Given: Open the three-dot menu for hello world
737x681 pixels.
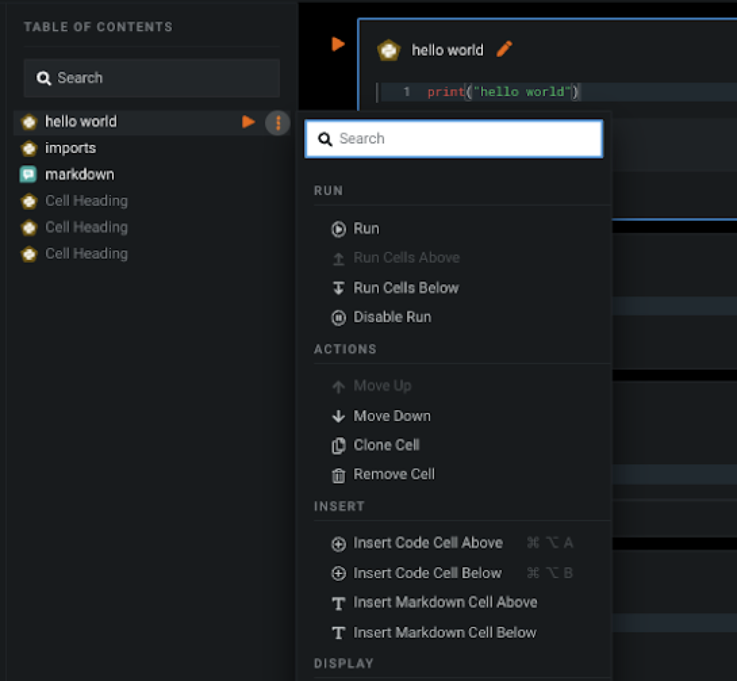Looking at the screenshot, I should point(278,123).
